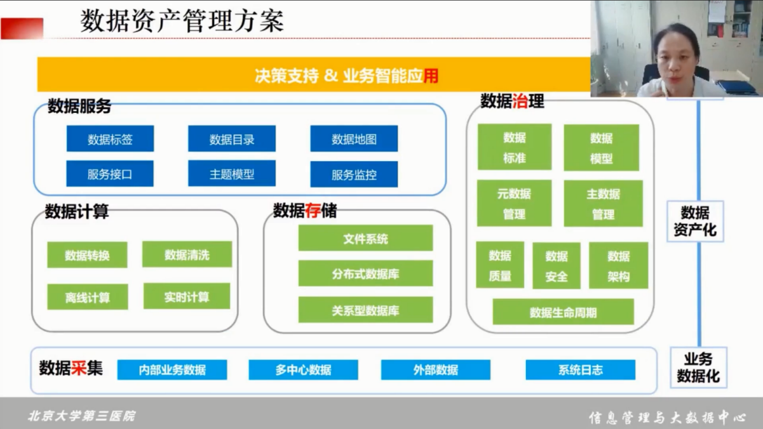Select the 分布式数据库 box
Screen dimensions: 763x429
click(365, 274)
